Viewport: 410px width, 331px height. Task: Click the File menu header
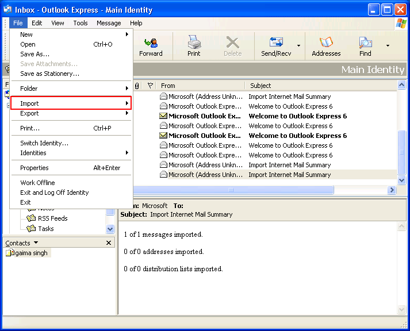tap(18, 23)
